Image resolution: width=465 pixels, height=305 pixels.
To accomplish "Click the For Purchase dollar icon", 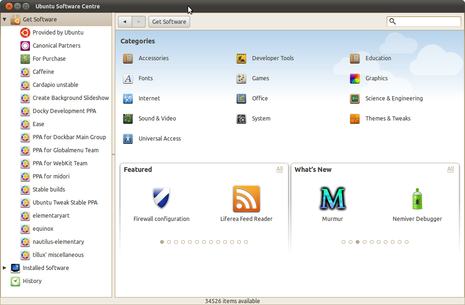I will [25, 59].
